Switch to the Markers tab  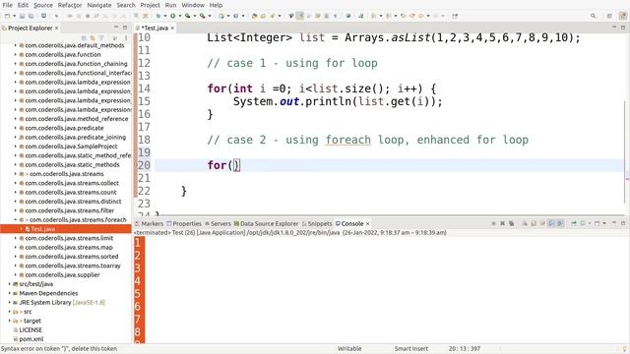click(x=150, y=223)
